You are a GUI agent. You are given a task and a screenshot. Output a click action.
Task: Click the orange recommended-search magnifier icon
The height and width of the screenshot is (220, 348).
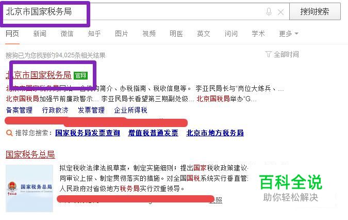9,133
